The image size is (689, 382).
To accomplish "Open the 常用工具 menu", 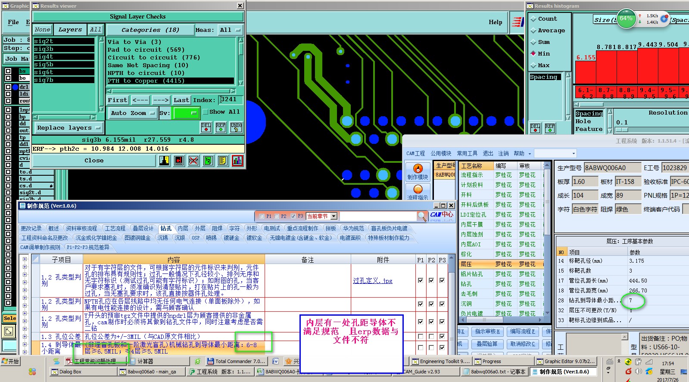I will click(467, 153).
